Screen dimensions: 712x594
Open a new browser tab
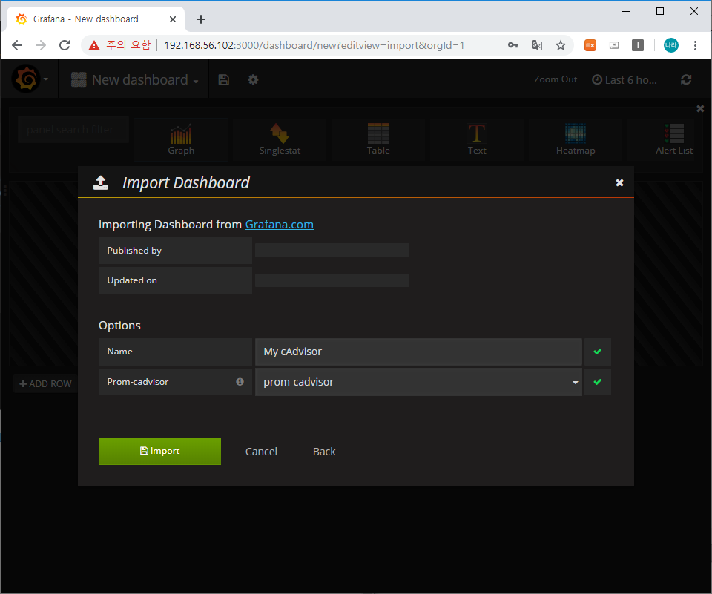click(201, 19)
